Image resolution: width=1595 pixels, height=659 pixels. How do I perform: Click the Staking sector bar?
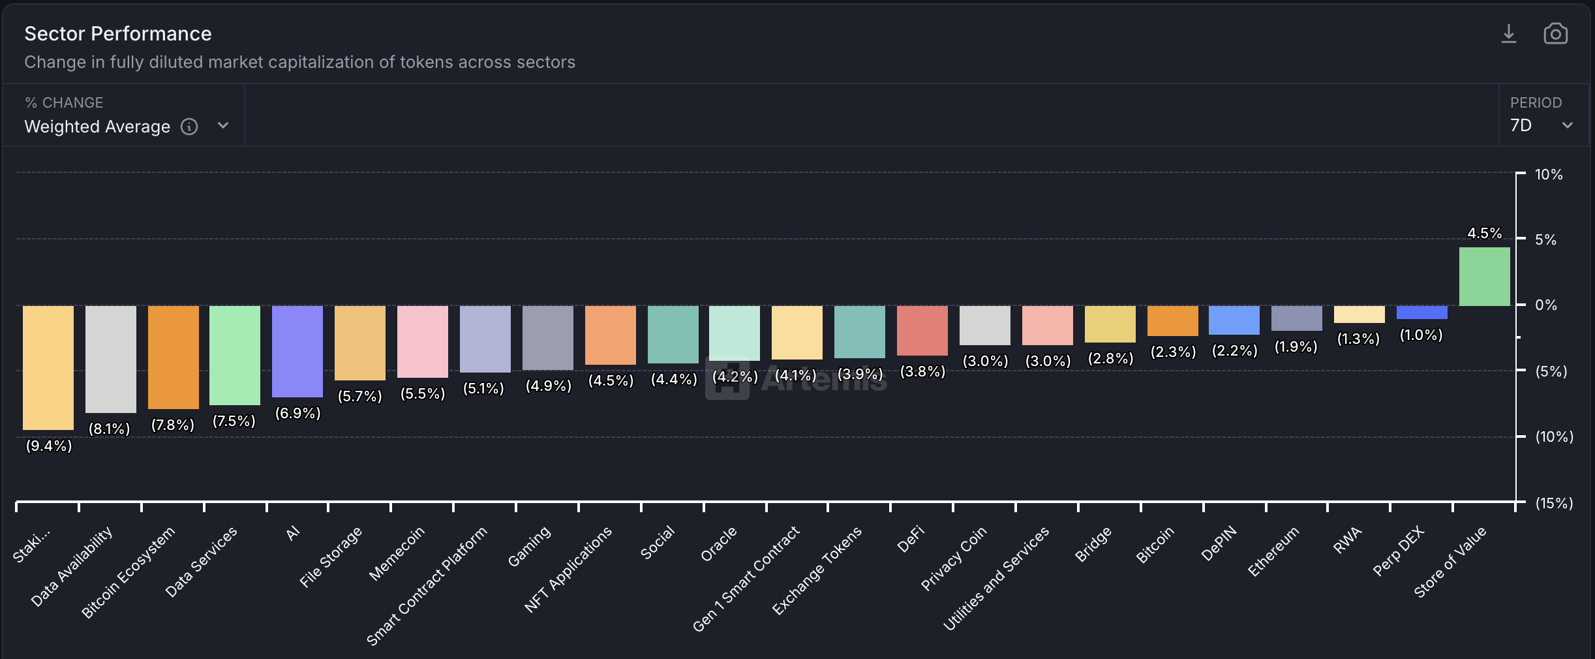(x=48, y=367)
